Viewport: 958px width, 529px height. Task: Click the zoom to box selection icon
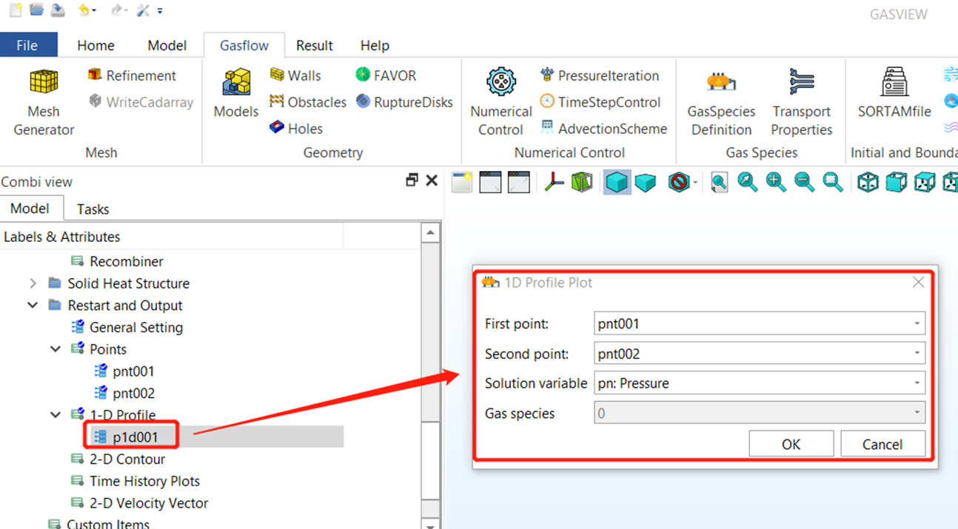coord(834,181)
